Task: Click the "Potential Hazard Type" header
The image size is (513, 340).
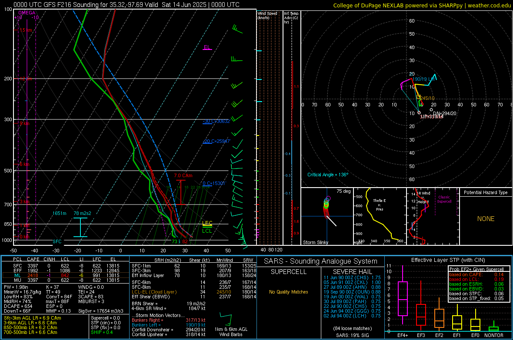Action: (x=486, y=192)
